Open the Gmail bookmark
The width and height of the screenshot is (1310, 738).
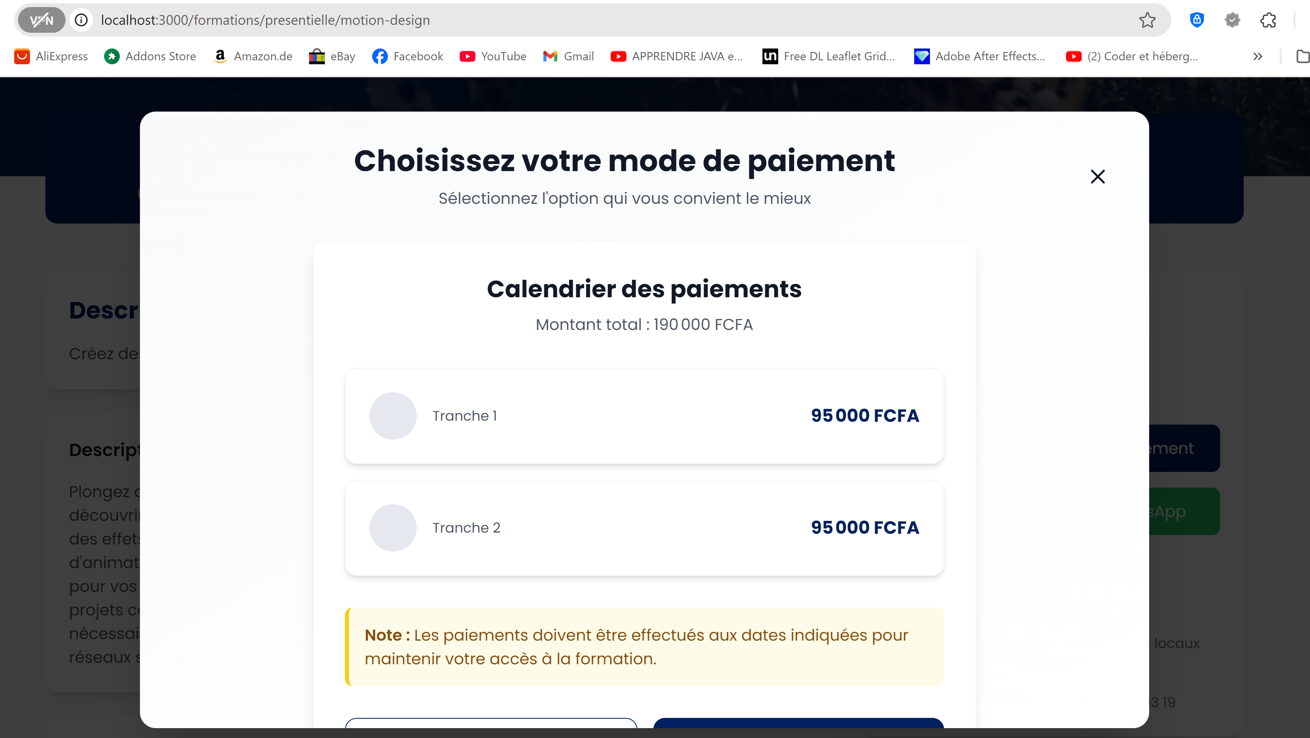pyautogui.click(x=568, y=56)
